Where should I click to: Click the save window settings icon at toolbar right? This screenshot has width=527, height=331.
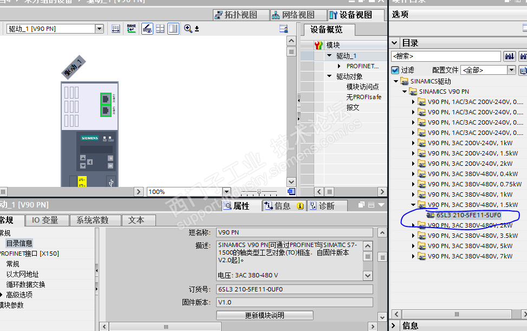284,29
